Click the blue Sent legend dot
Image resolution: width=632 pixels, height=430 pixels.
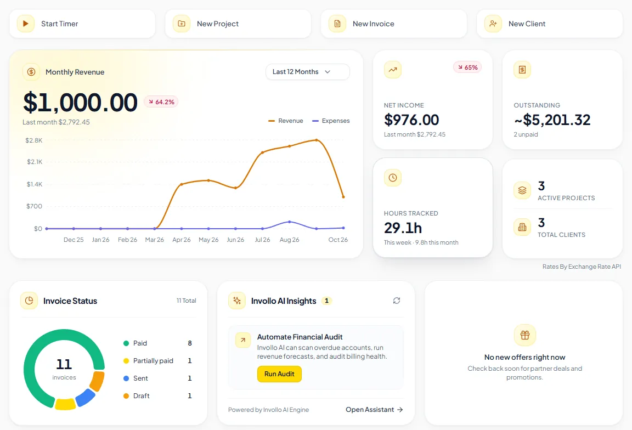click(x=126, y=378)
